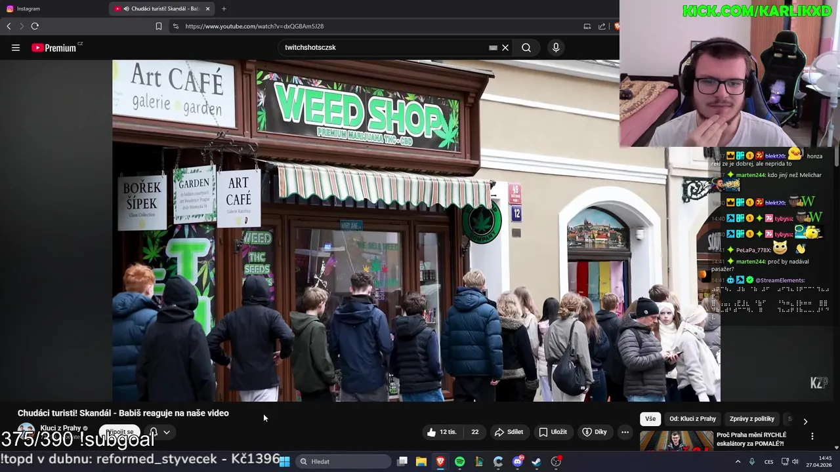This screenshot has height=472, width=840.
Task: Save video with Uložit button
Action: pyautogui.click(x=553, y=432)
